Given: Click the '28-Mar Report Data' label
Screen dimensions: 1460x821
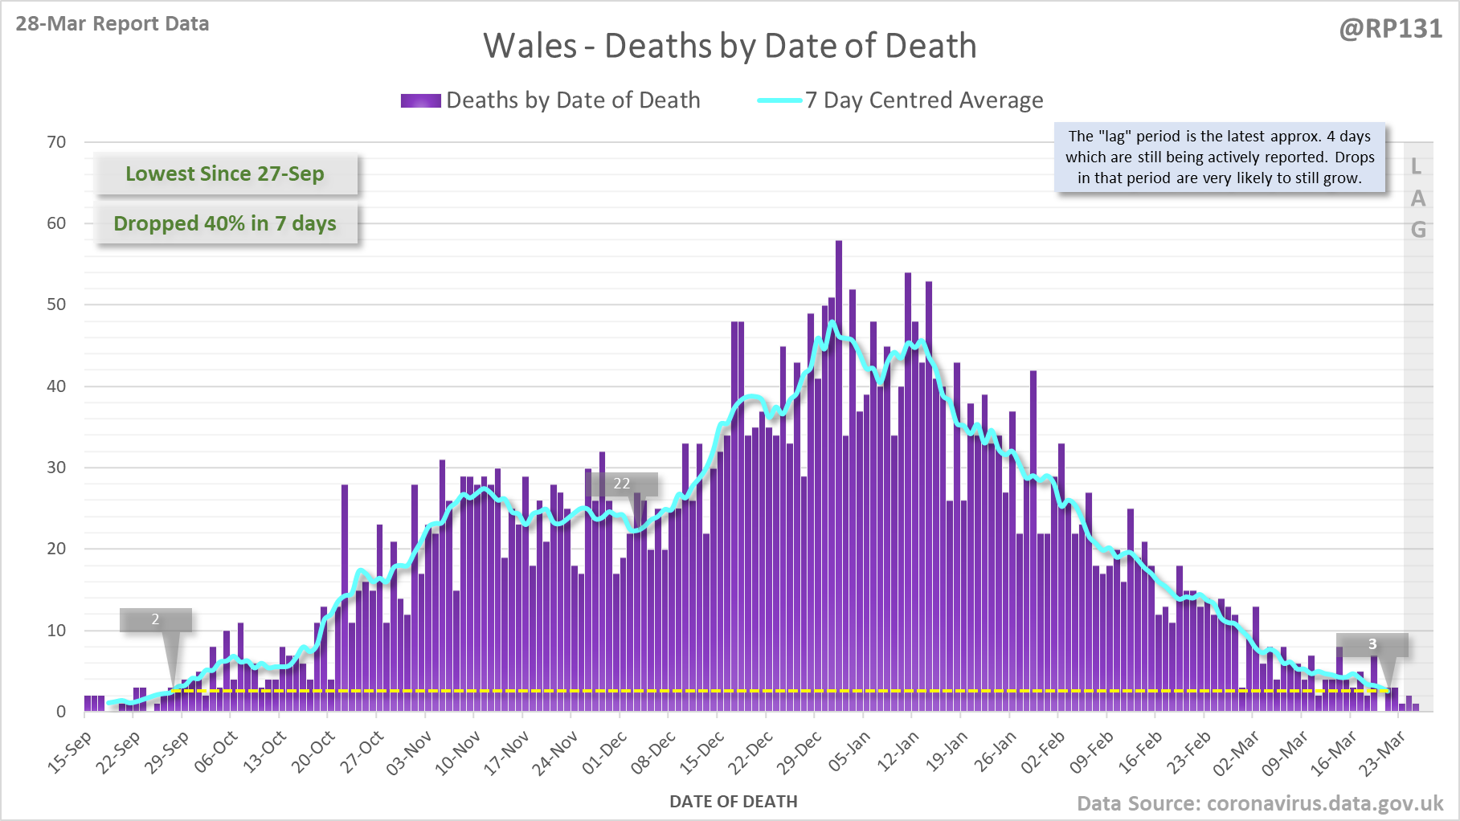Looking at the screenshot, I should click(112, 23).
